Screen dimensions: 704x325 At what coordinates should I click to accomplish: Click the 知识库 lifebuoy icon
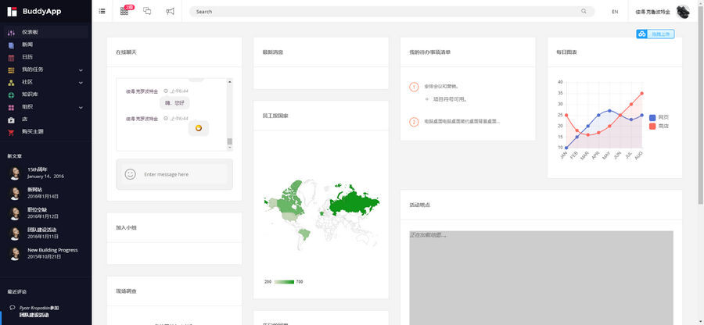(11, 95)
